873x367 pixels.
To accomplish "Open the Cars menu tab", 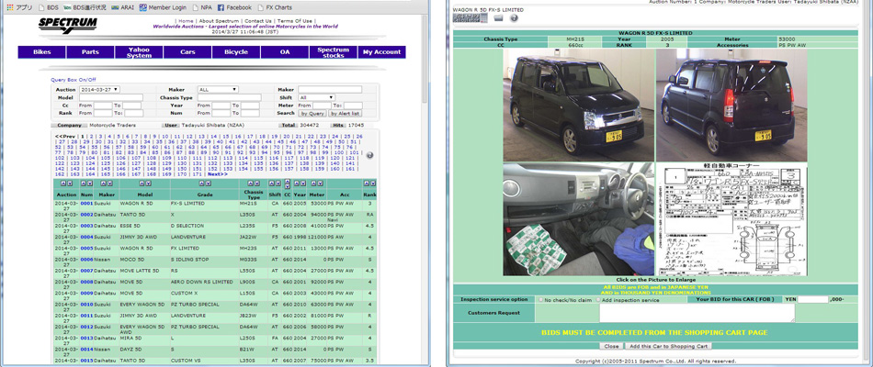I will [187, 52].
